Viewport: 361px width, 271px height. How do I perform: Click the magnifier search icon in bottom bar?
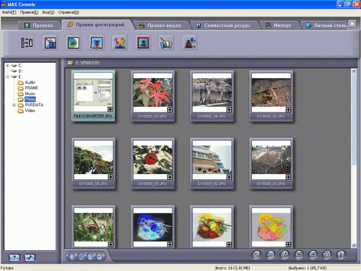click(x=256, y=255)
